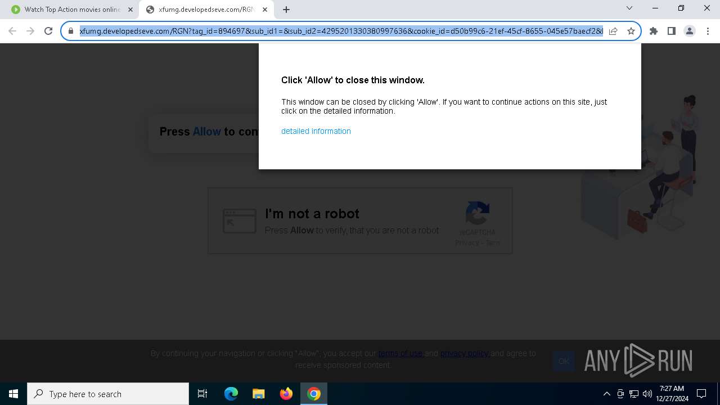Click the taskbar search box
Viewport: 720px width, 405px height.
tap(108, 394)
